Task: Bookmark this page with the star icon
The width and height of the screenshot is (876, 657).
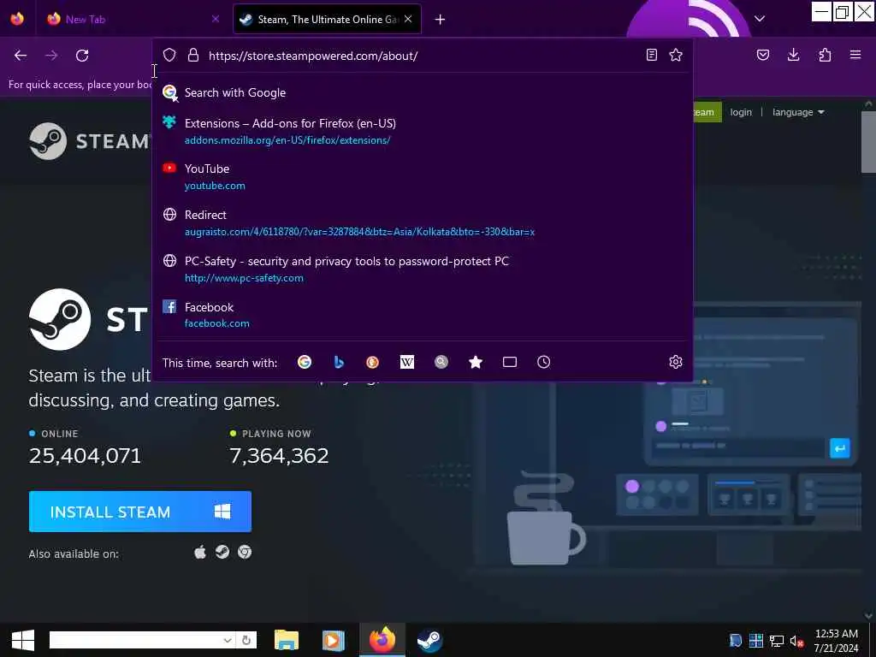Action: pyautogui.click(x=676, y=55)
